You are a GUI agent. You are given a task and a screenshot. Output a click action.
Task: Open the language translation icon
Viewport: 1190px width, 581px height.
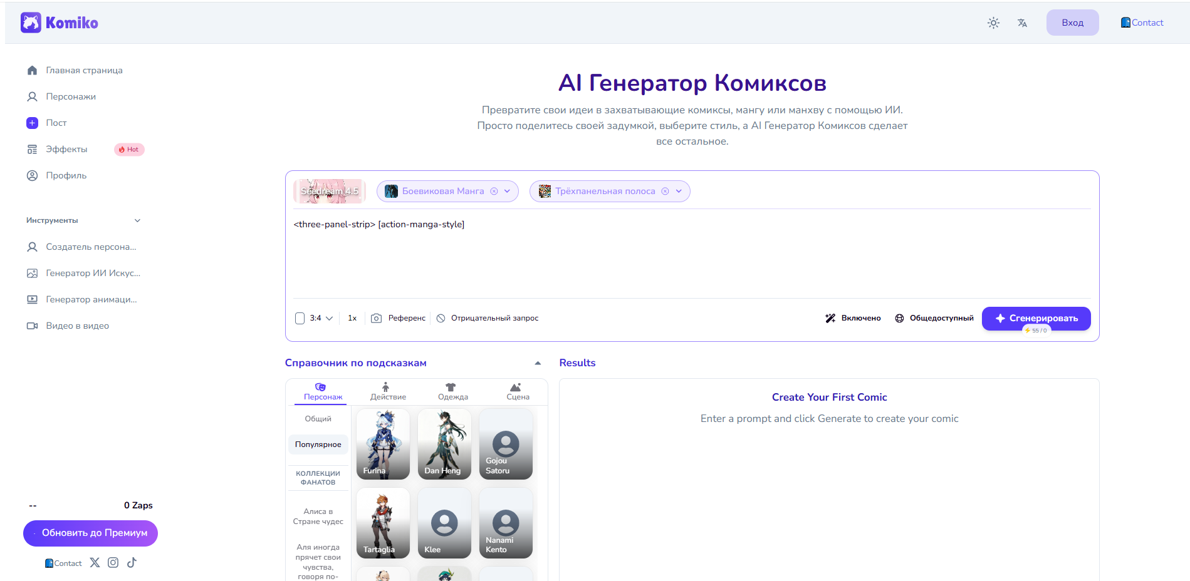click(1022, 23)
